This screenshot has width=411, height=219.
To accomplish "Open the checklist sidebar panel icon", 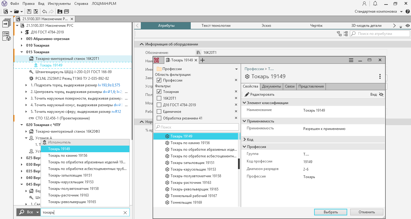I will coord(7,36).
